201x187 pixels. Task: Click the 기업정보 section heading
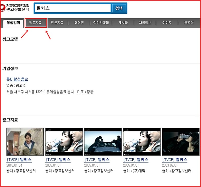pos(10,69)
